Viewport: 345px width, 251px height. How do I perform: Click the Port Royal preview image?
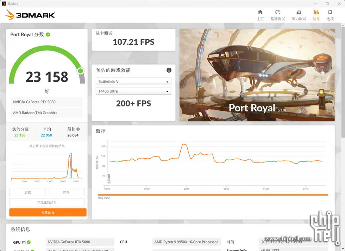tap(257, 75)
